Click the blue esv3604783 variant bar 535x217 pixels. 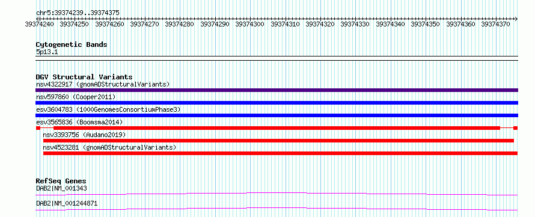point(277,115)
